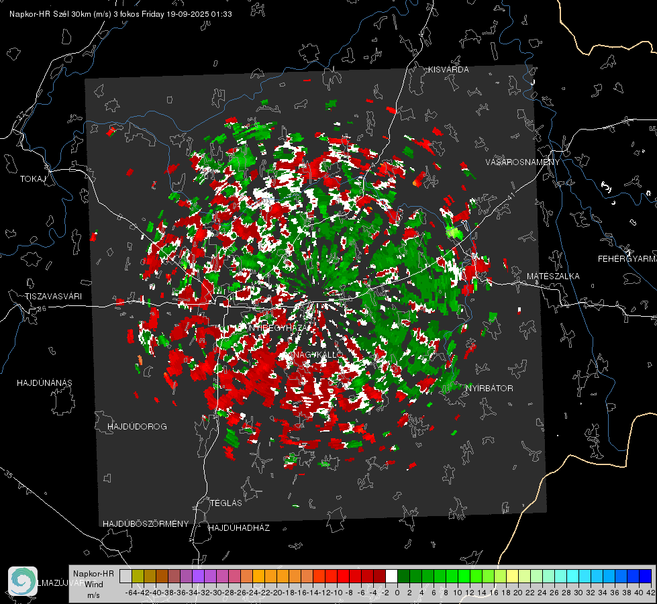
Task: Click the light gray swatch at legend start
Action: (x=125, y=576)
